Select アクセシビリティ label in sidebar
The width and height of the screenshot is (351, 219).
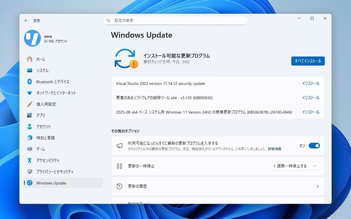tap(48, 160)
